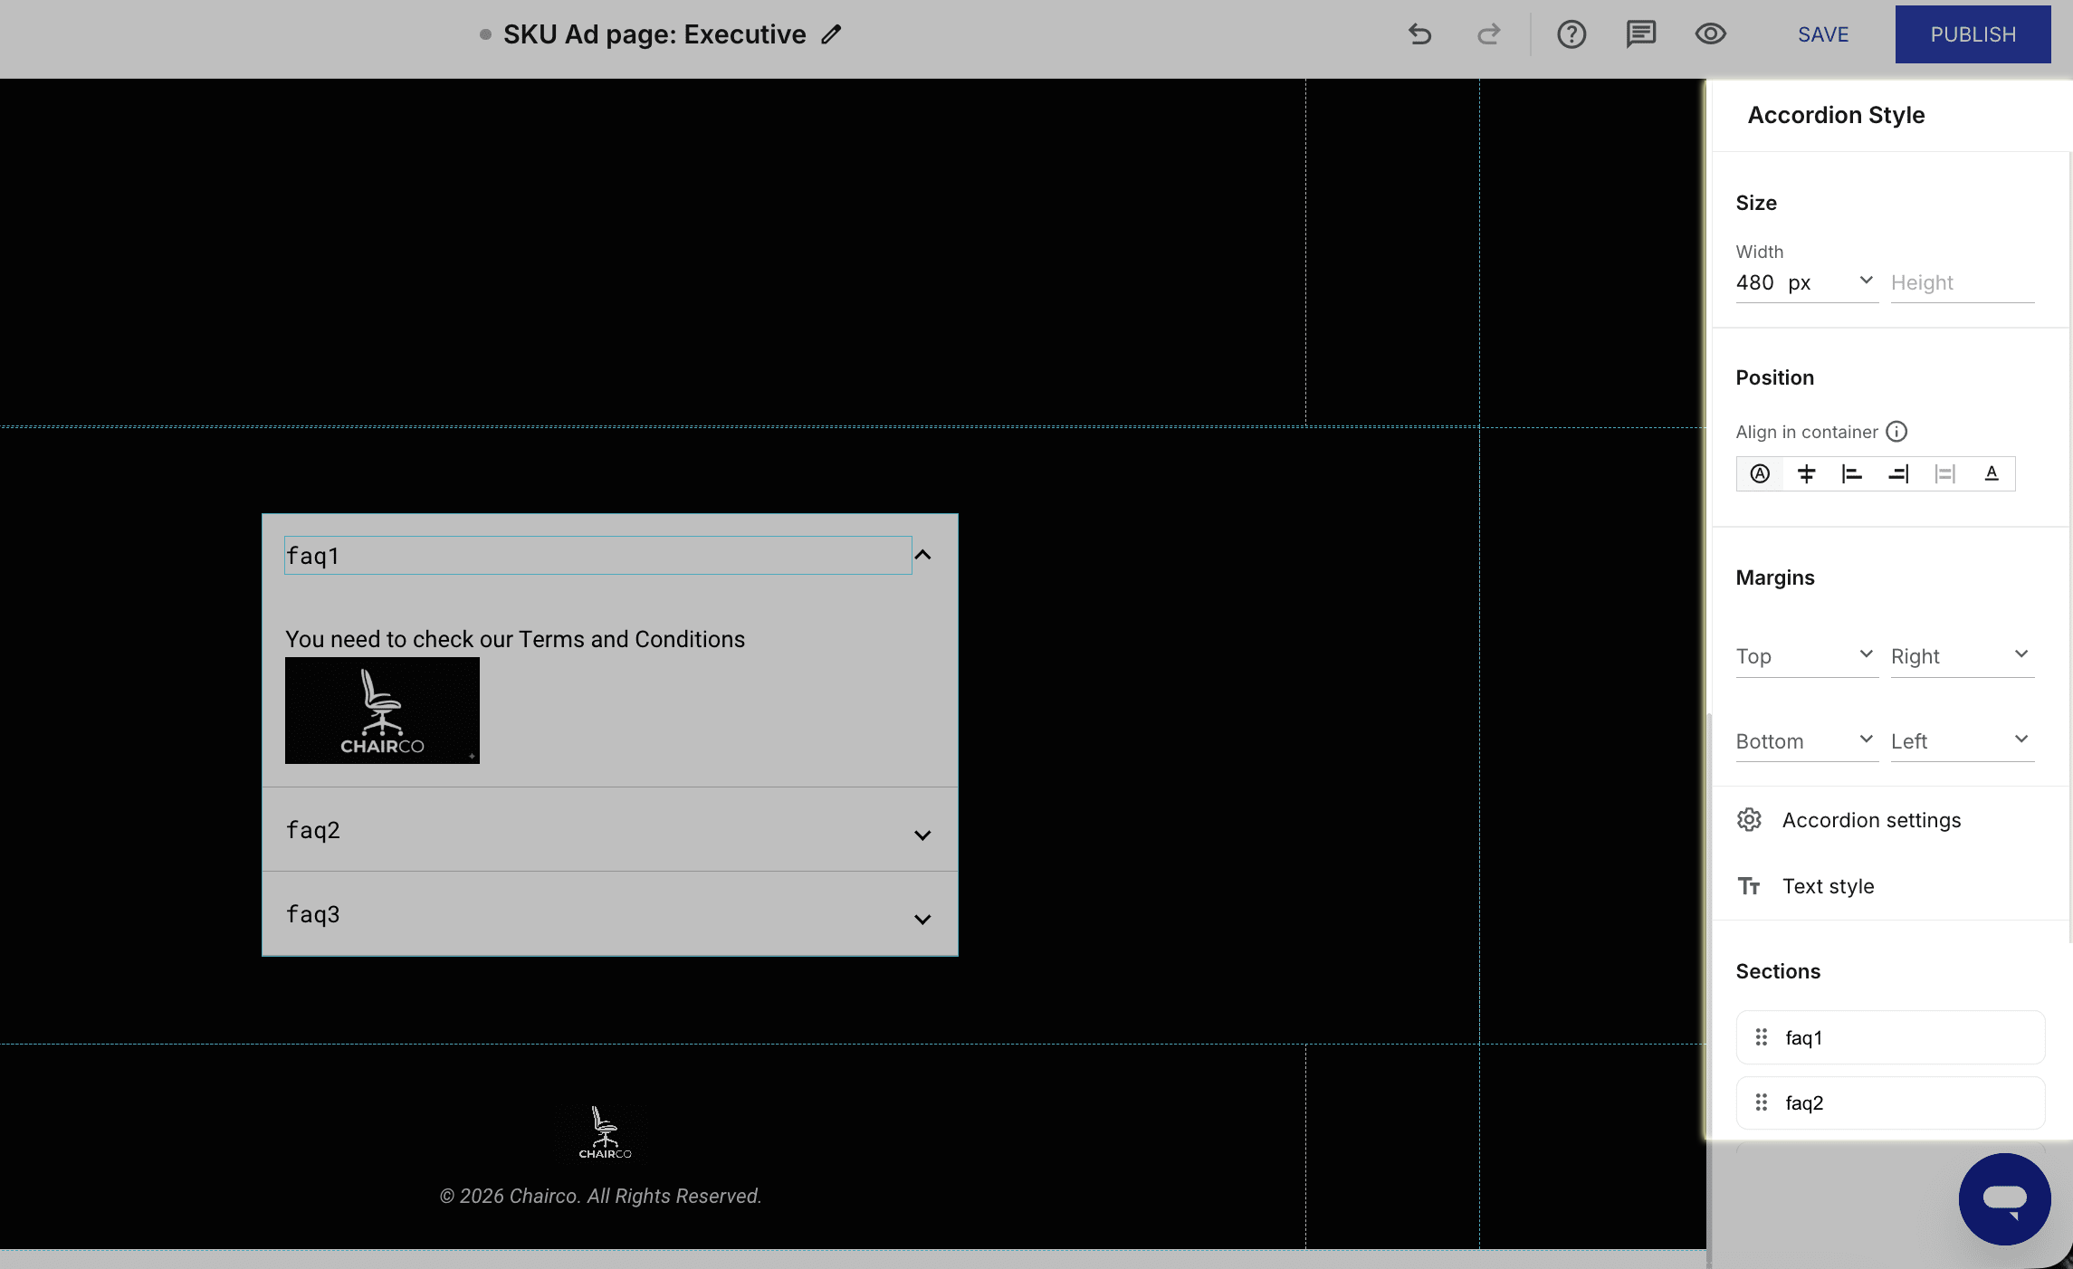
Task: Select align left in container option
Action: pos(1852,473)
